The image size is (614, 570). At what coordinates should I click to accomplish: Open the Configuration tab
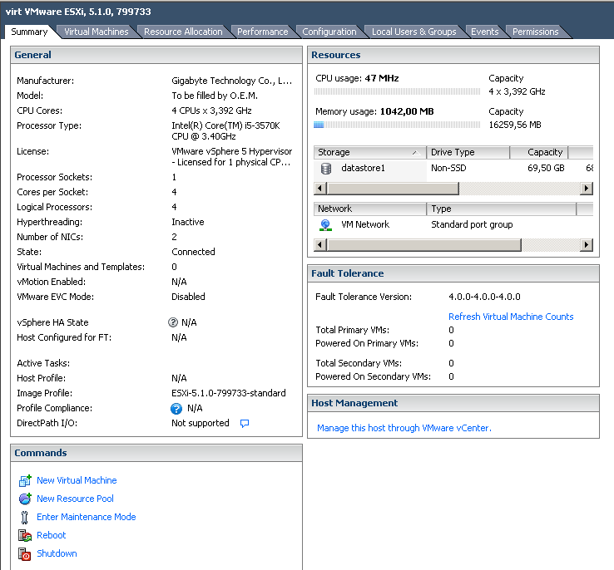coord(329,32)
